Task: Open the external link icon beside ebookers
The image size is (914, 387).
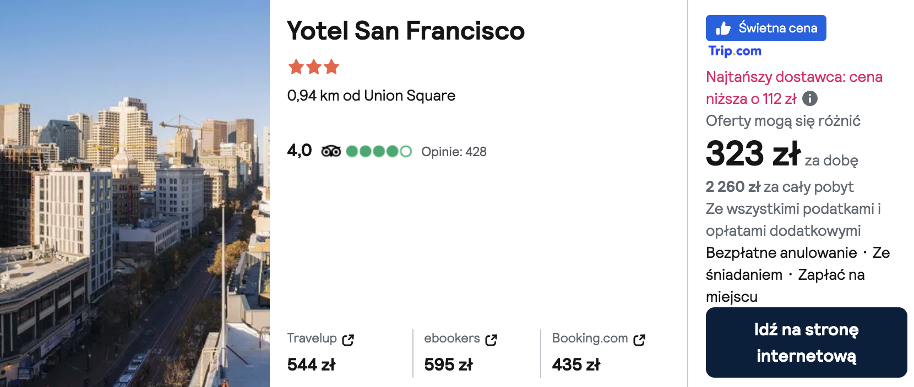Action: pos(491,340)
